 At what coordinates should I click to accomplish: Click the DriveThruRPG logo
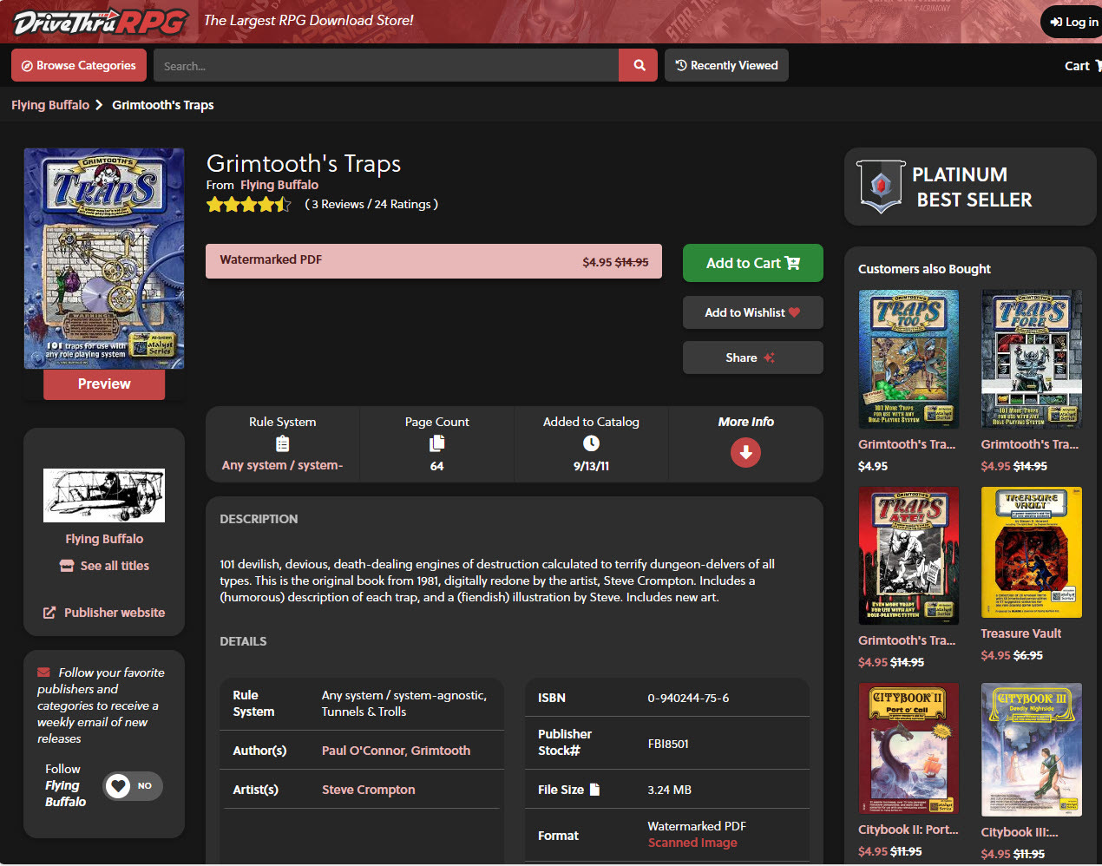click(100, 22)
